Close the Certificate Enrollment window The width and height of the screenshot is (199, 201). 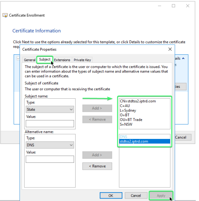[x=188, y=6]
